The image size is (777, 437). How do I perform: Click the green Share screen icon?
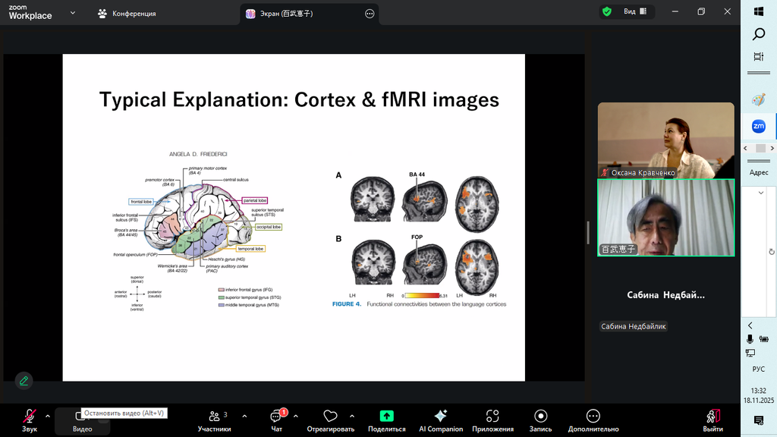tap(386, 417)
